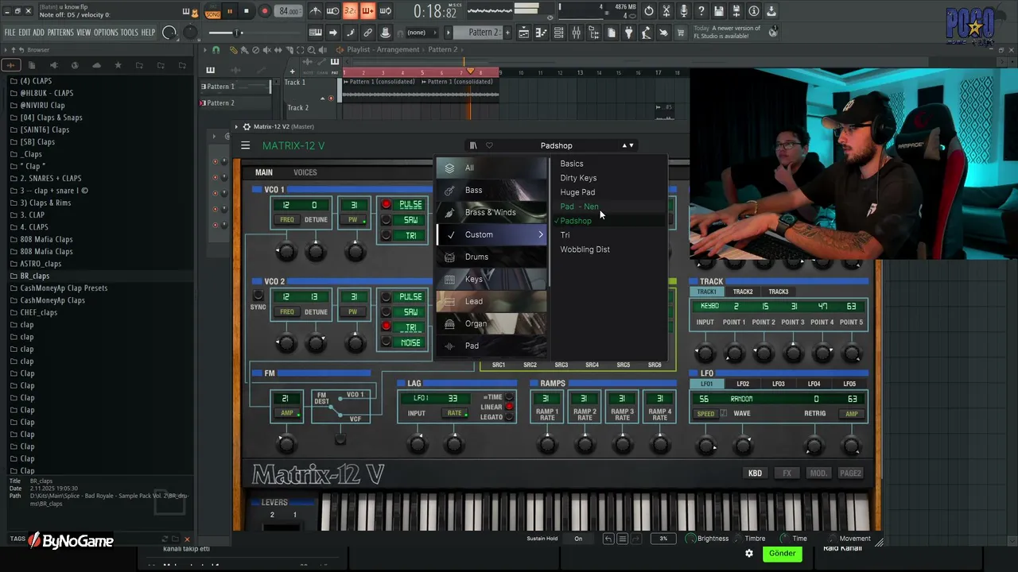Toggle the 3.2 countdown before recording

(x=350, y=11)
